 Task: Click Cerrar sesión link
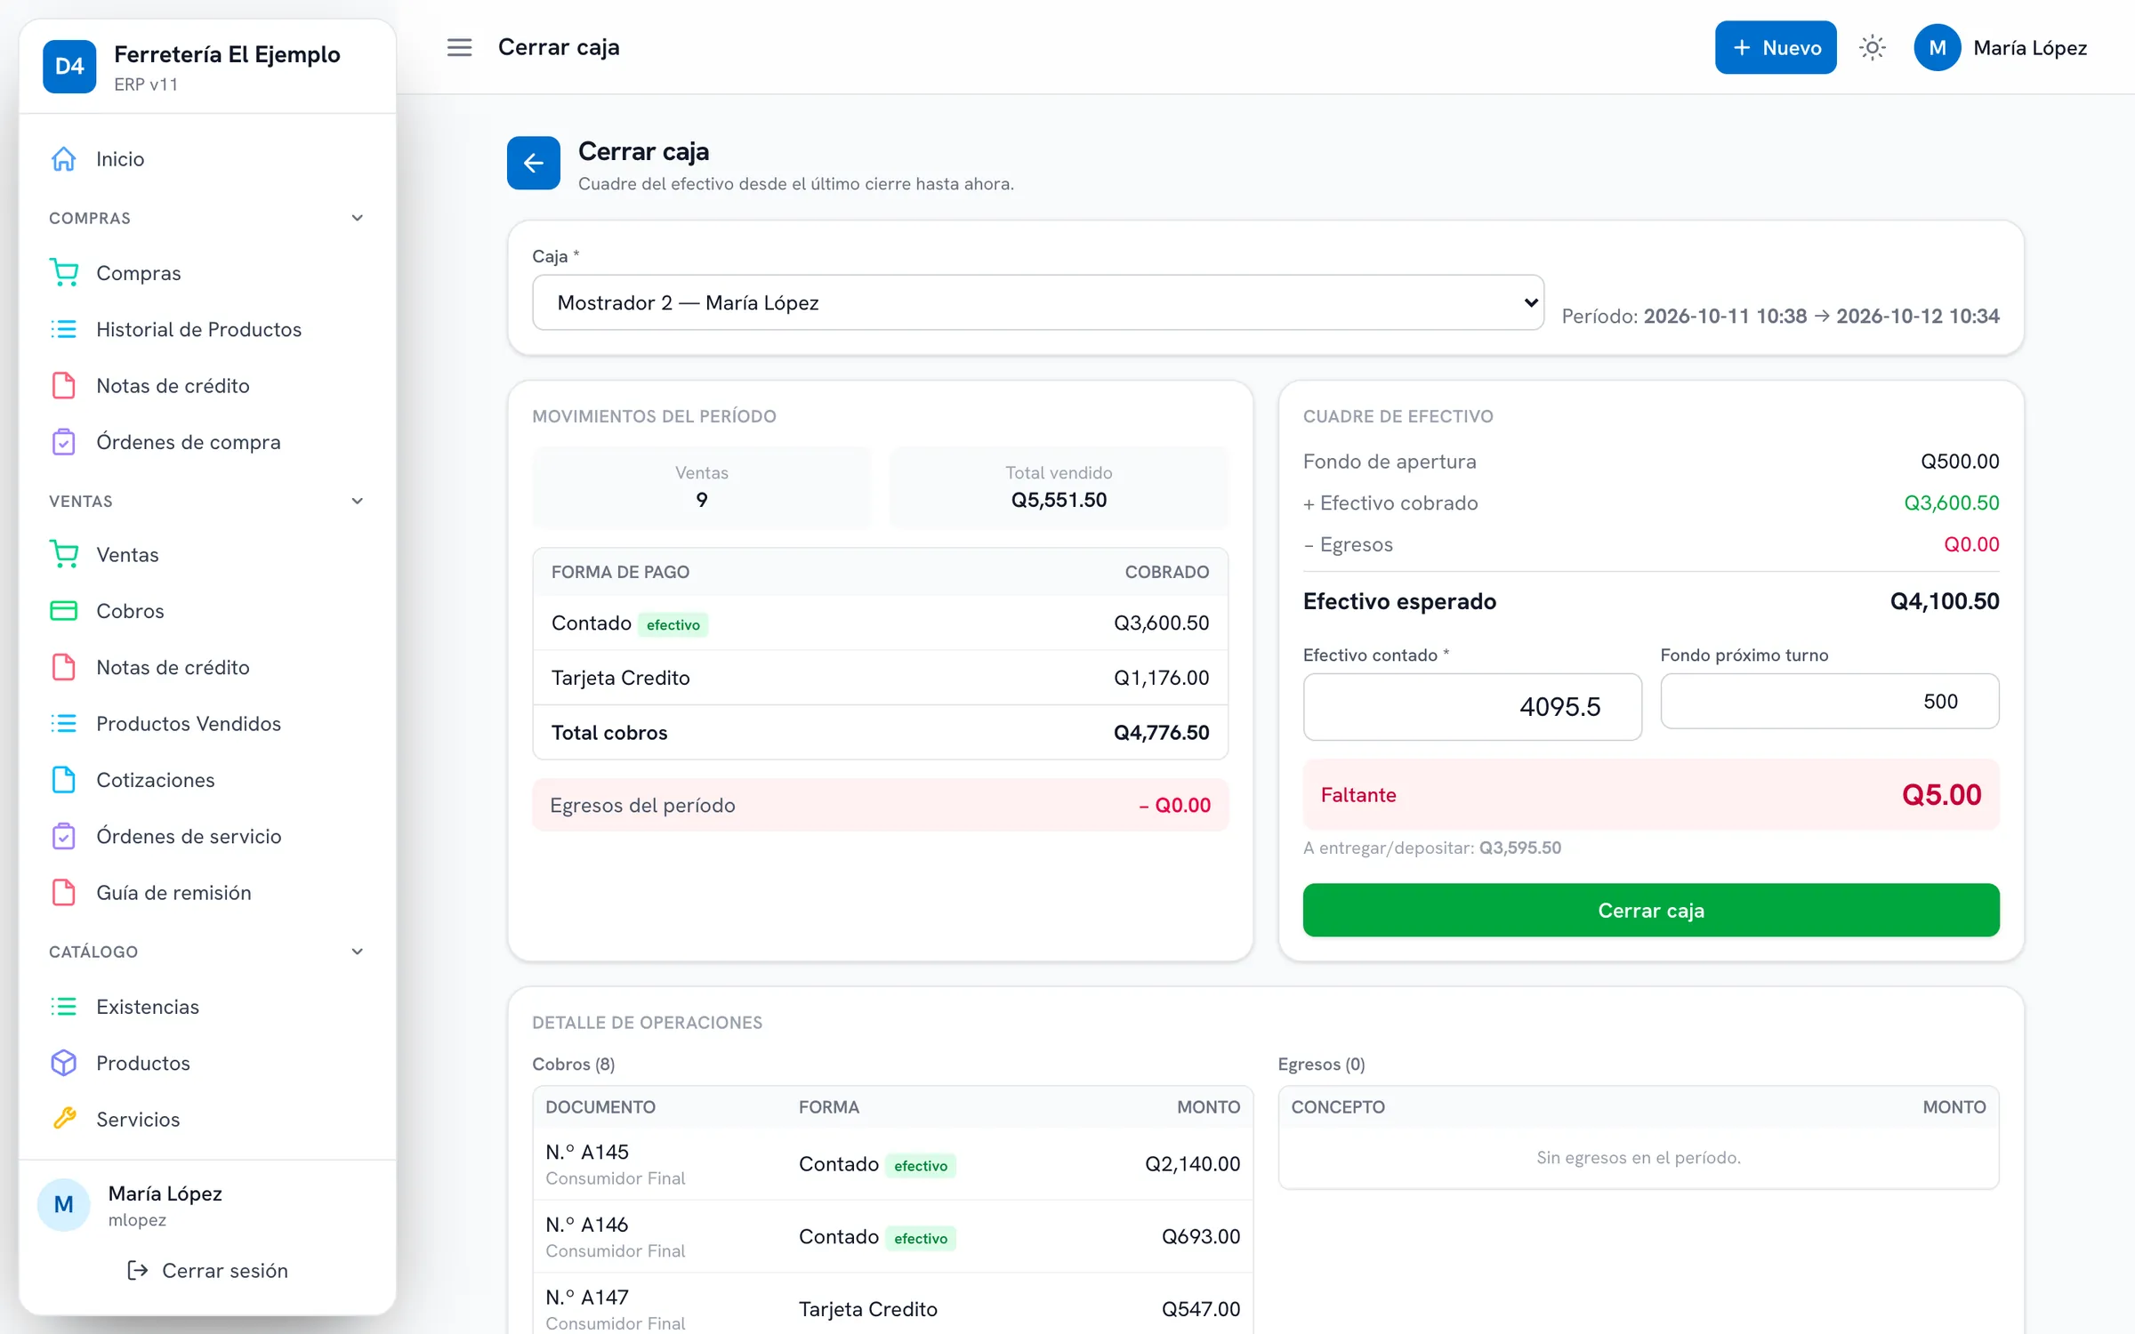(x=207, y=1270)
